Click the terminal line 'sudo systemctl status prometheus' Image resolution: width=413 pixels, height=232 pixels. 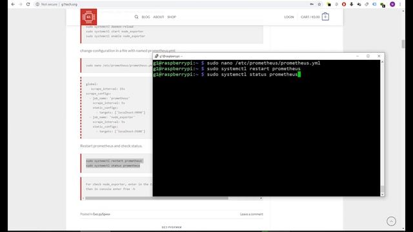pos(252,75)
